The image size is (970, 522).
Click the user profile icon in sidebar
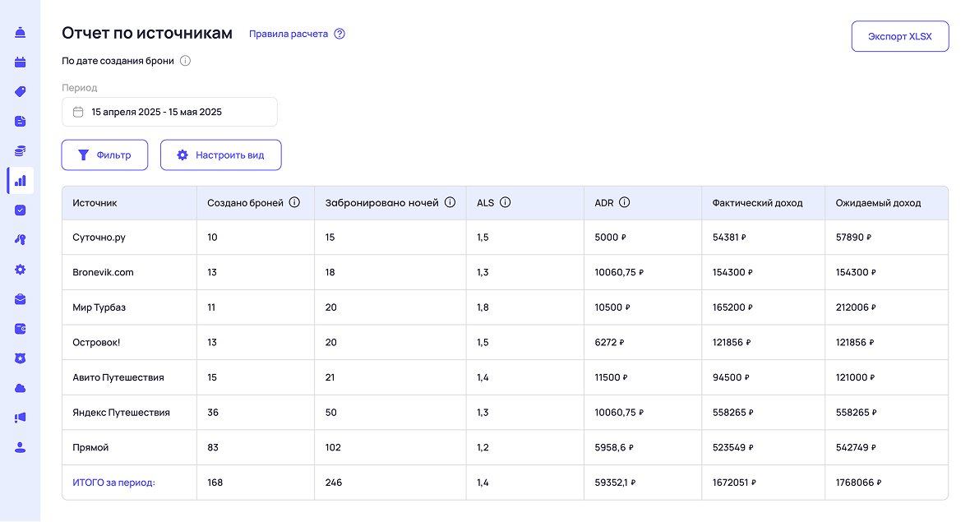point(20,447)
